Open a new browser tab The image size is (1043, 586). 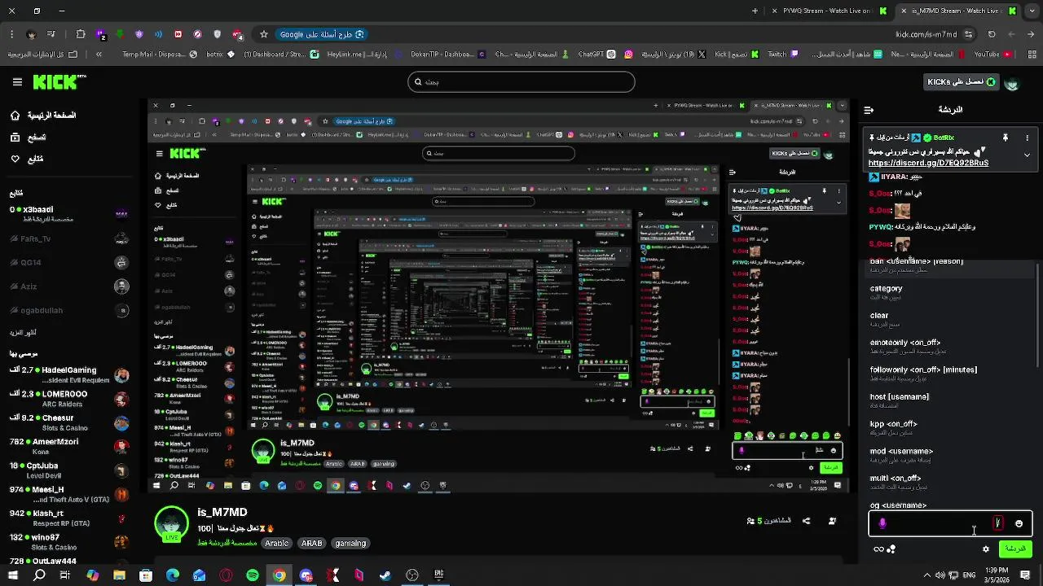pos(755,11)
